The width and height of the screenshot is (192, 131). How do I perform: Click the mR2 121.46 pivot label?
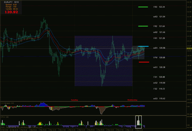159,32
